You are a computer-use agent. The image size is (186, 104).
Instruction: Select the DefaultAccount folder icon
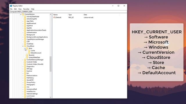29,53
